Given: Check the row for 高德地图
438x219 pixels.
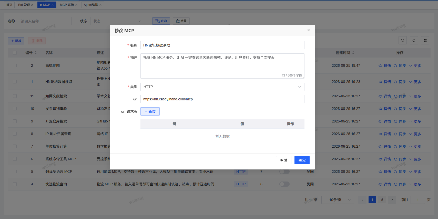Looking at the screenshot, I should (x=15, y=65).
